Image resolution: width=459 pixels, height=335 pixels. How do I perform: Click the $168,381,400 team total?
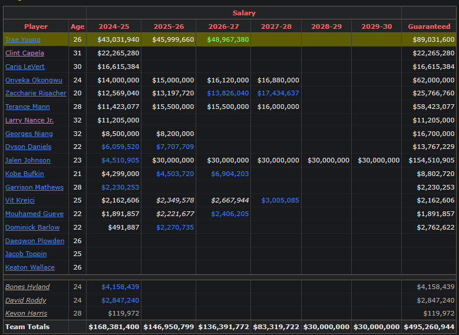pos(114,327)
